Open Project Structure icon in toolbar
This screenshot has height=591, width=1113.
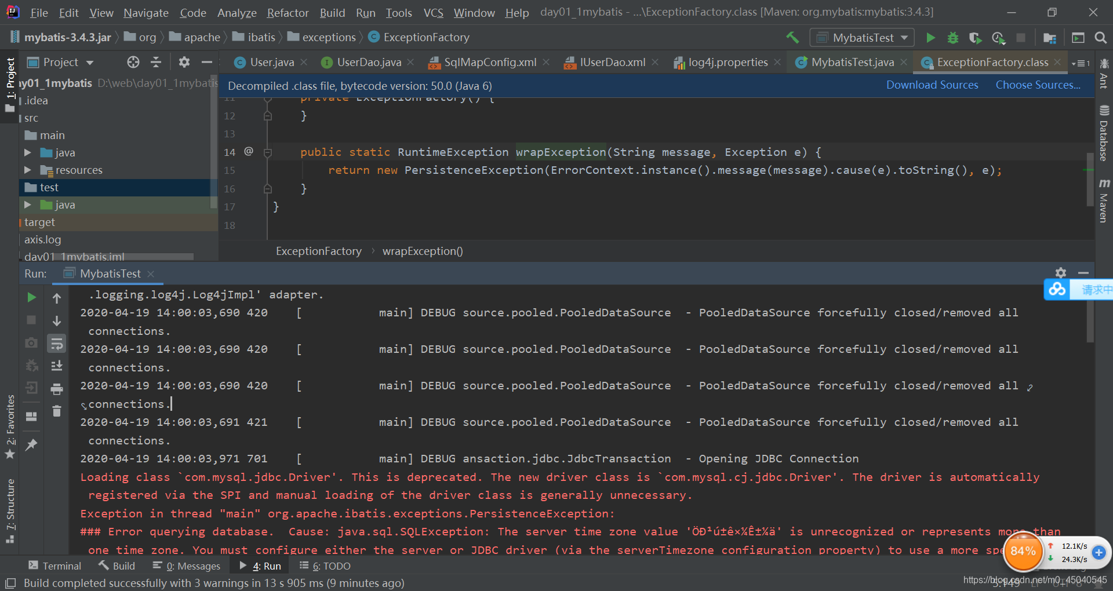1049,38
